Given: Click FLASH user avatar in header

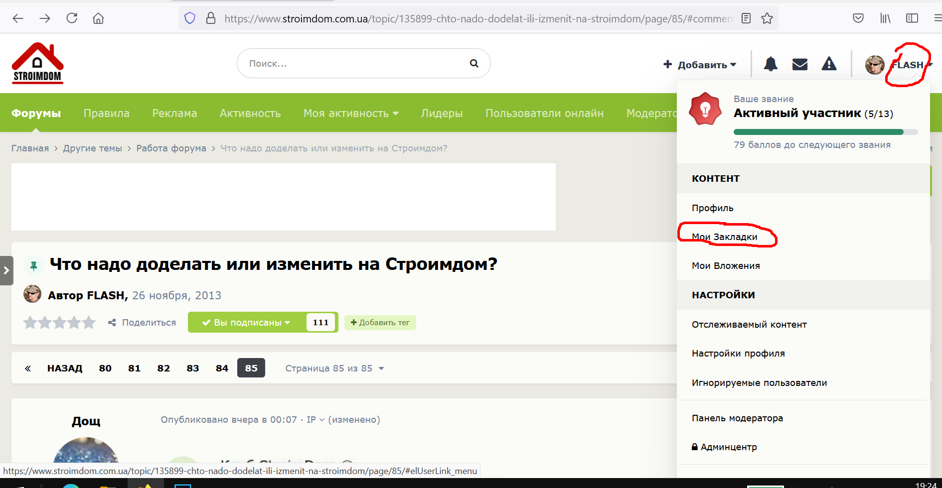Looking at the screenshot, I should pos(875,65).
